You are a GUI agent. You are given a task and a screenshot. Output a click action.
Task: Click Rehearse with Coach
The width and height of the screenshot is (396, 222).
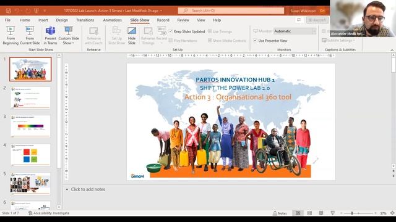93,36
